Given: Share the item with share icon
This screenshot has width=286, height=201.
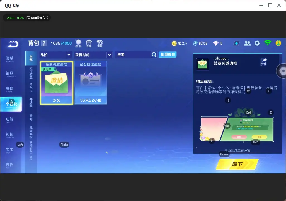Looking at the screenshot, I should coord(263,62).
